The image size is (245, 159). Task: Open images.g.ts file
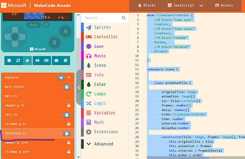point(38,105)
